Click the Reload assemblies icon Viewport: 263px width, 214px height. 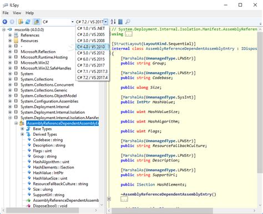pos(28,22)
